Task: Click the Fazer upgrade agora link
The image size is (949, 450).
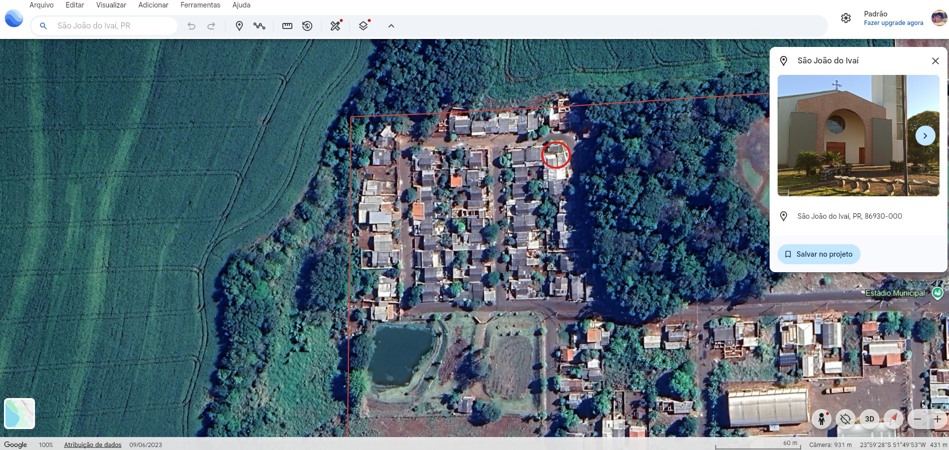Action: [x=893, y=23]
